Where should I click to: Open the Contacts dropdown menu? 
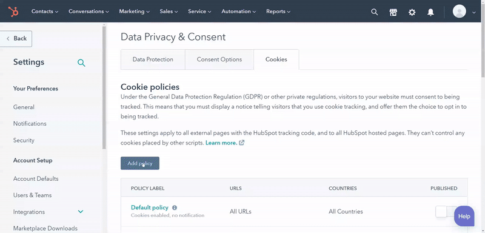[45, 12]
